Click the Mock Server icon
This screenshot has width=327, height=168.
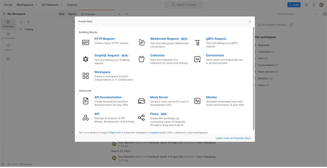pyautogui.click(x=141, y=101)
